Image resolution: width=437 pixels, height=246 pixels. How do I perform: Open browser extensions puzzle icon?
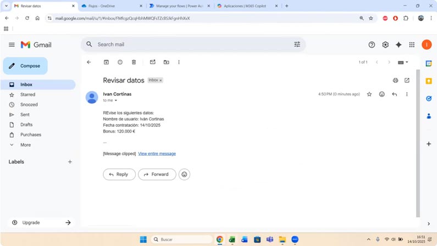coord(406,18)
